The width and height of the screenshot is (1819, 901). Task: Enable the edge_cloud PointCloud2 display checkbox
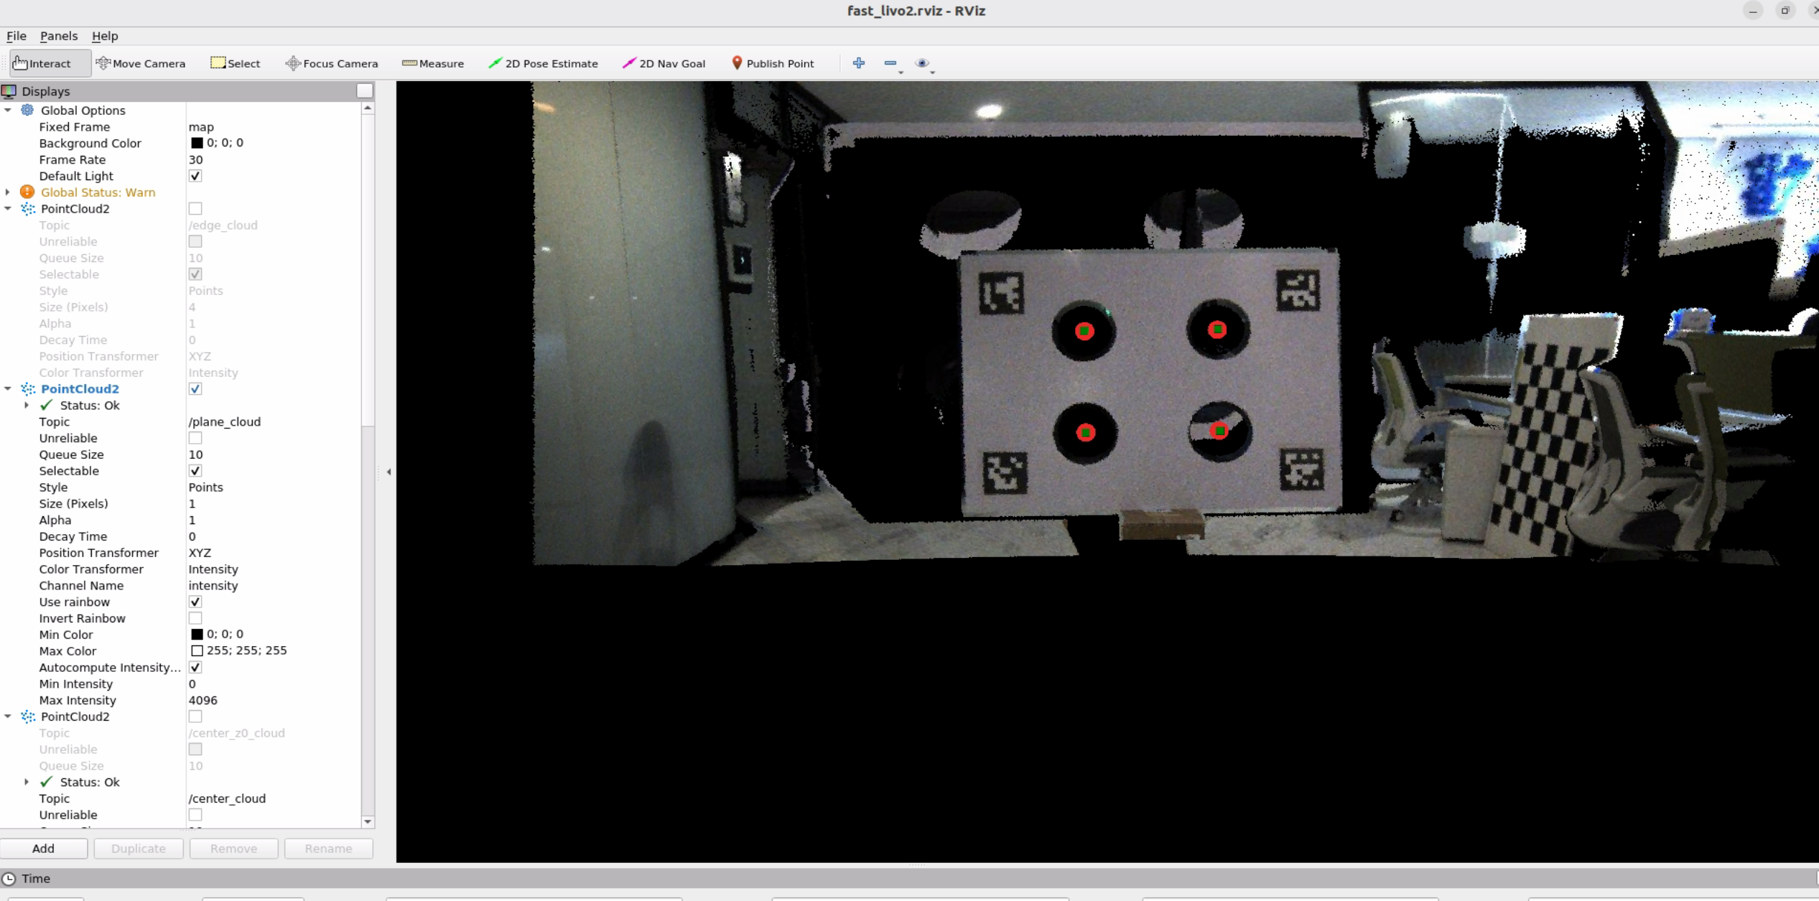(x=195, y=209)
